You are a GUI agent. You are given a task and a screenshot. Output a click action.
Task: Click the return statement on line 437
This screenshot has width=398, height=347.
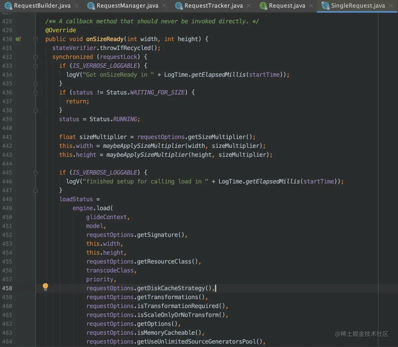[x=78, y=102]
